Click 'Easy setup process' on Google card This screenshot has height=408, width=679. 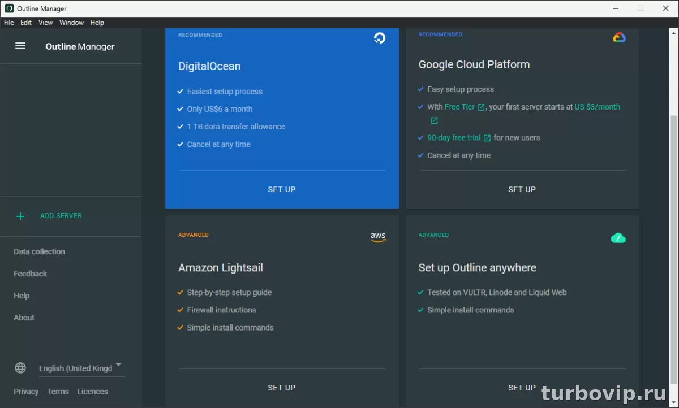coord(461,89)
